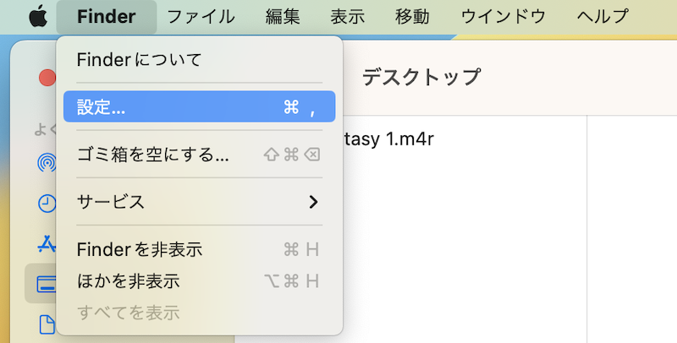Open the ヘルプ menu

(602, 16)
